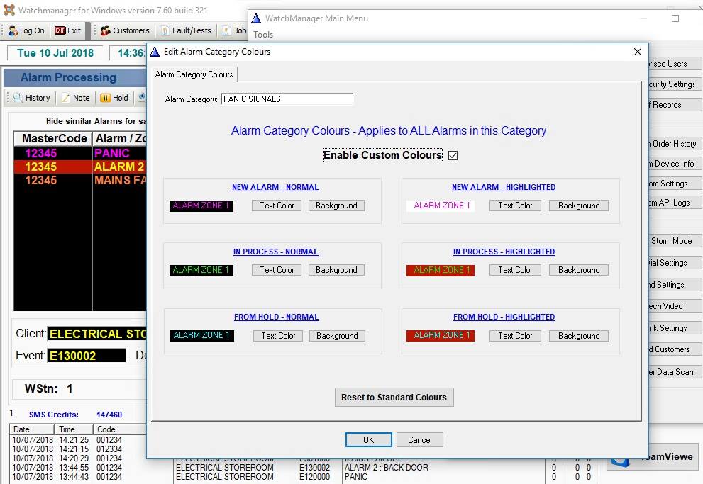Close the Edit Alarm Category Colours dialog
This screenshot has width=703, height=484.
[638, 52]
